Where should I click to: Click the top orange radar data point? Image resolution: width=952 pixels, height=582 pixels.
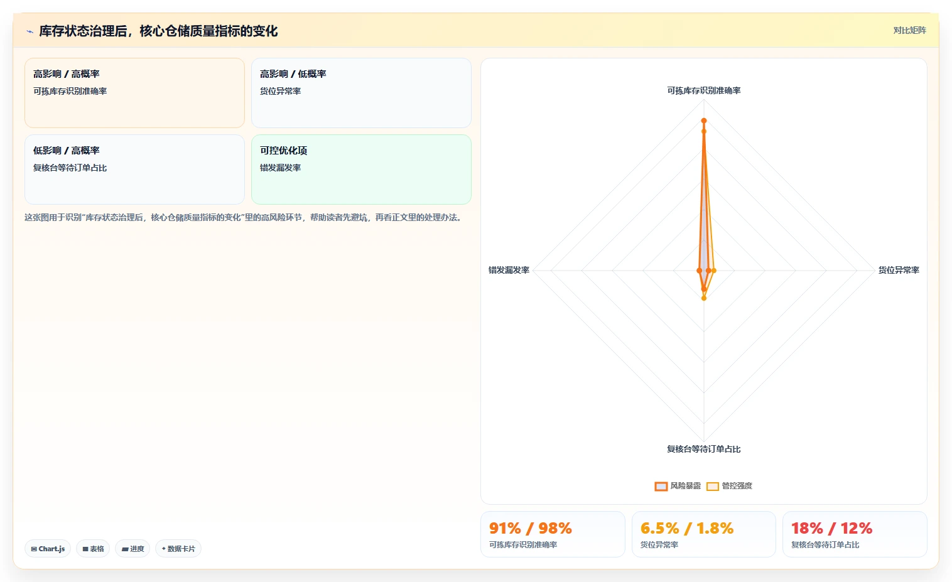point(704,121)
